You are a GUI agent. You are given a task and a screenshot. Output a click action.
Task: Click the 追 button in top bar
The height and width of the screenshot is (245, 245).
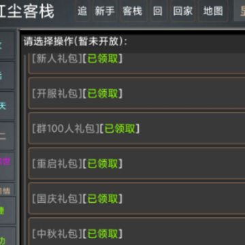click(x=82, y=11)
